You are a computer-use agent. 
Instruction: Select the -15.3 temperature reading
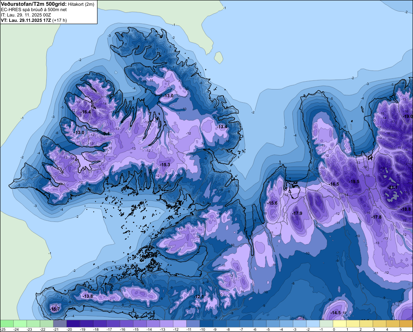tap(165, 165)
